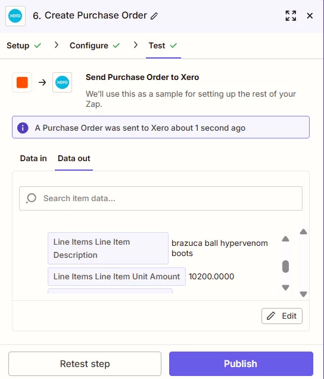Select the Data out tab
Screen dimensions: 324x379
[x=74, y=158]
